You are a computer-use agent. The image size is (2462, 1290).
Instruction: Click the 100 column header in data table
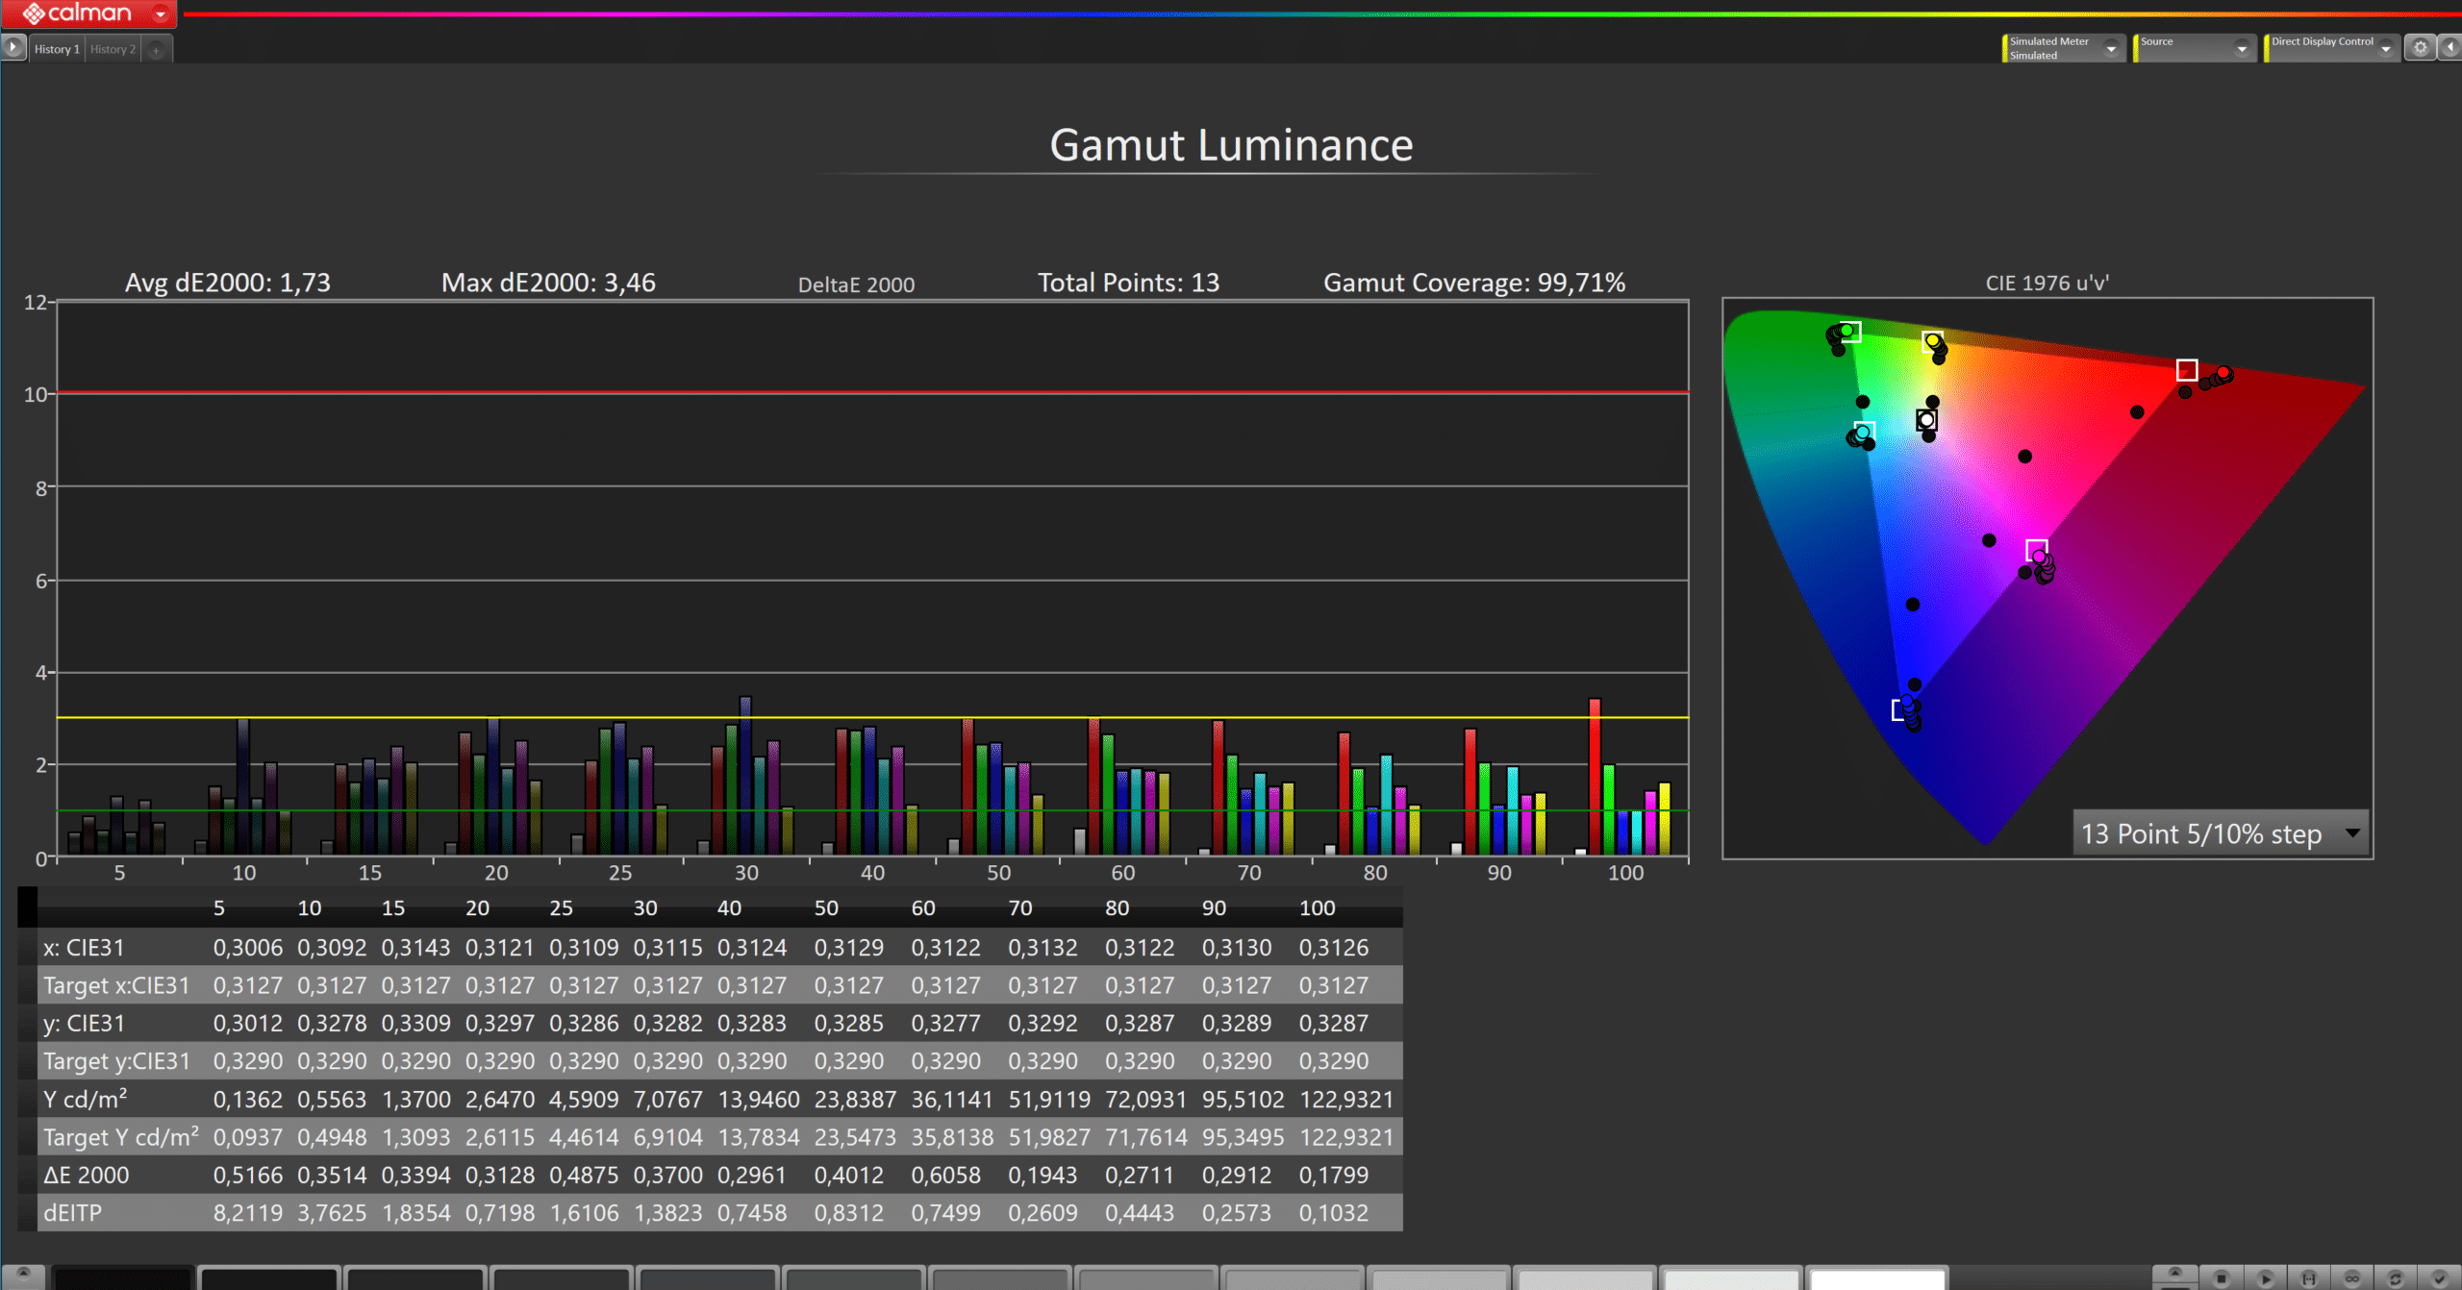1317,907
